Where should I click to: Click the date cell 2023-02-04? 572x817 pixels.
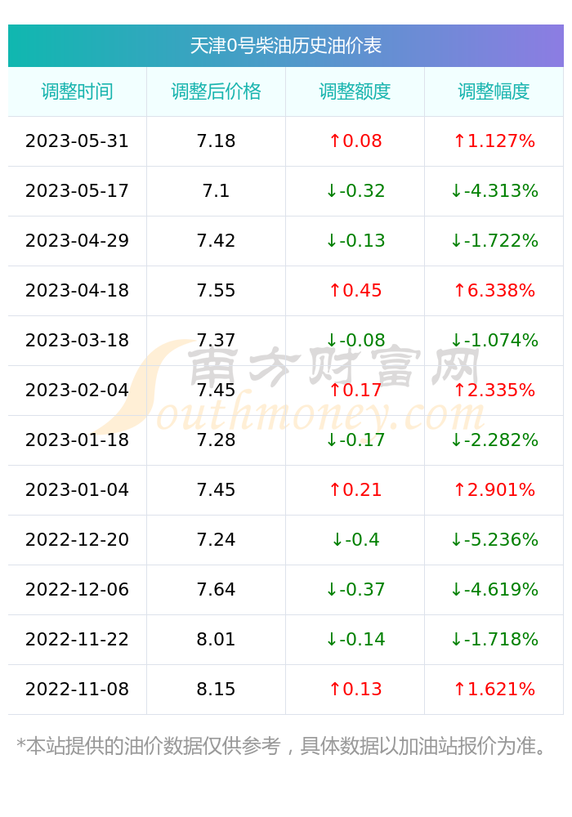pyautogui.click(x=77, y=391)
